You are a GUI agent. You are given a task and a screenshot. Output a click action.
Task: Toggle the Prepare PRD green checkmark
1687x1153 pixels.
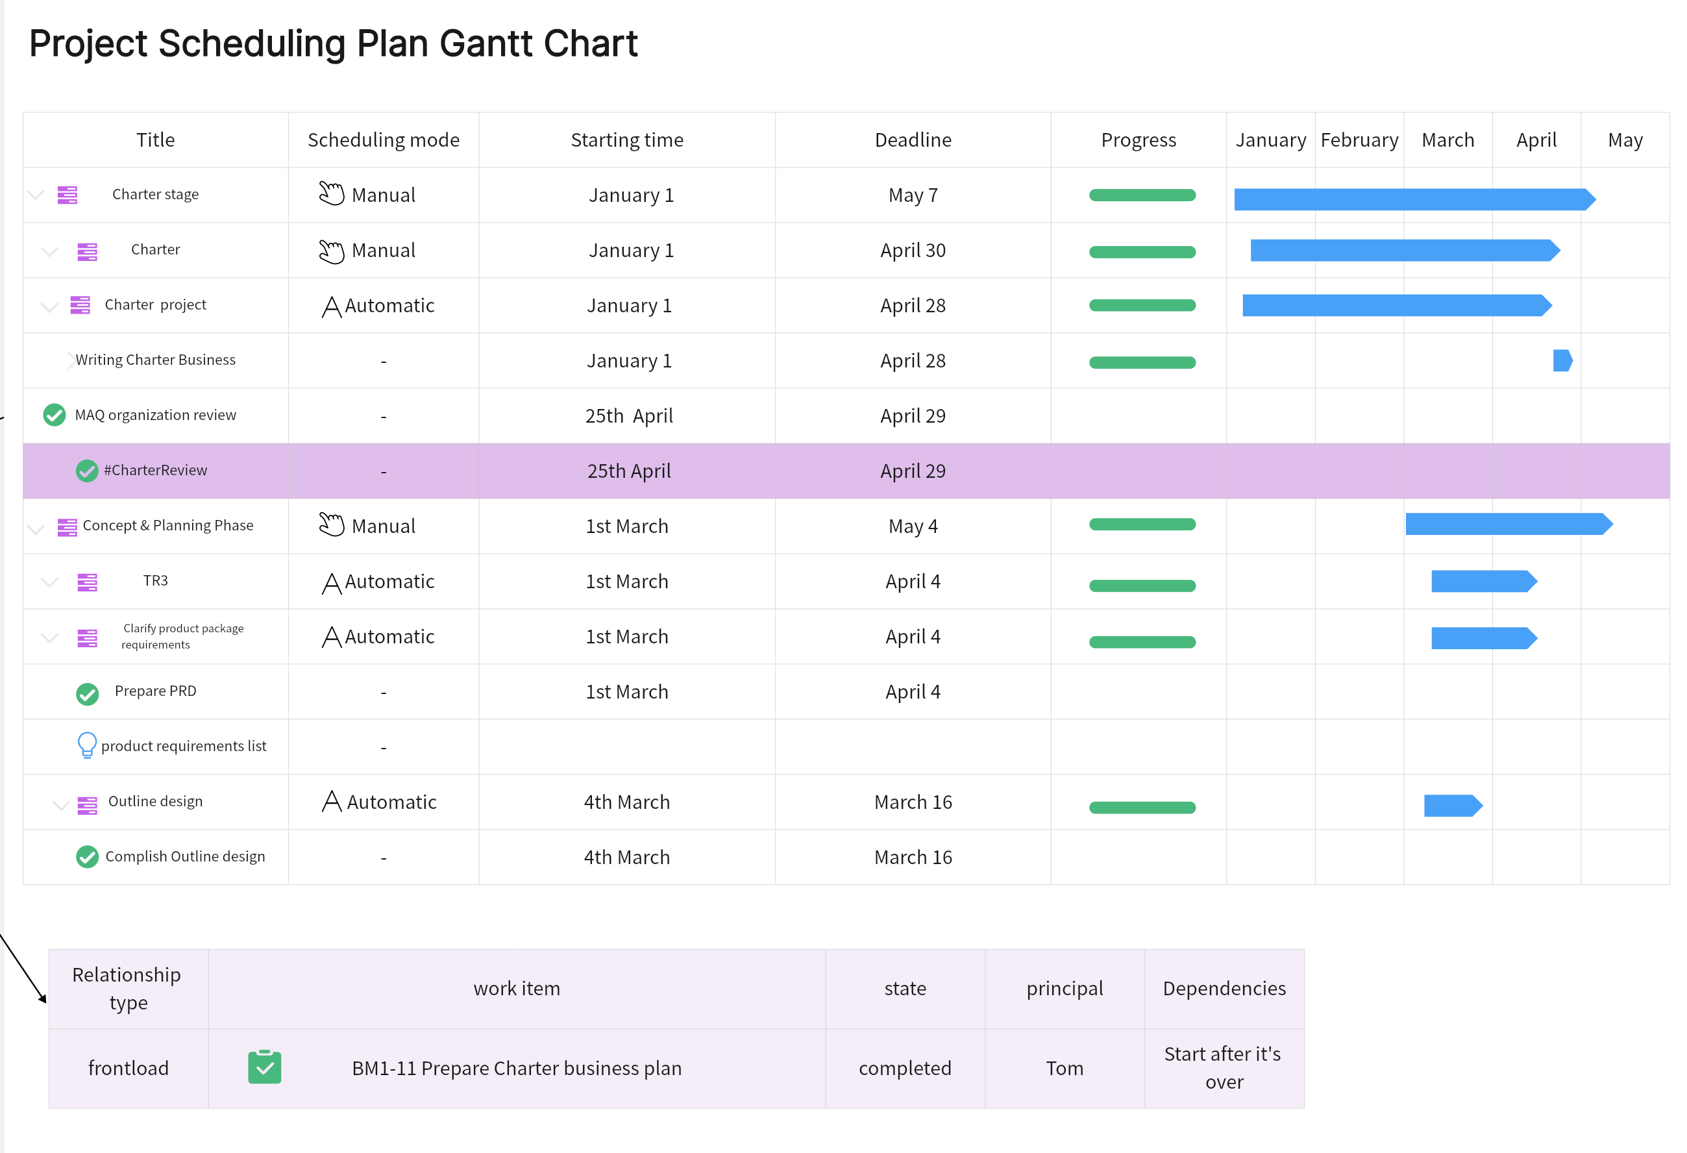tap(87, 693)
